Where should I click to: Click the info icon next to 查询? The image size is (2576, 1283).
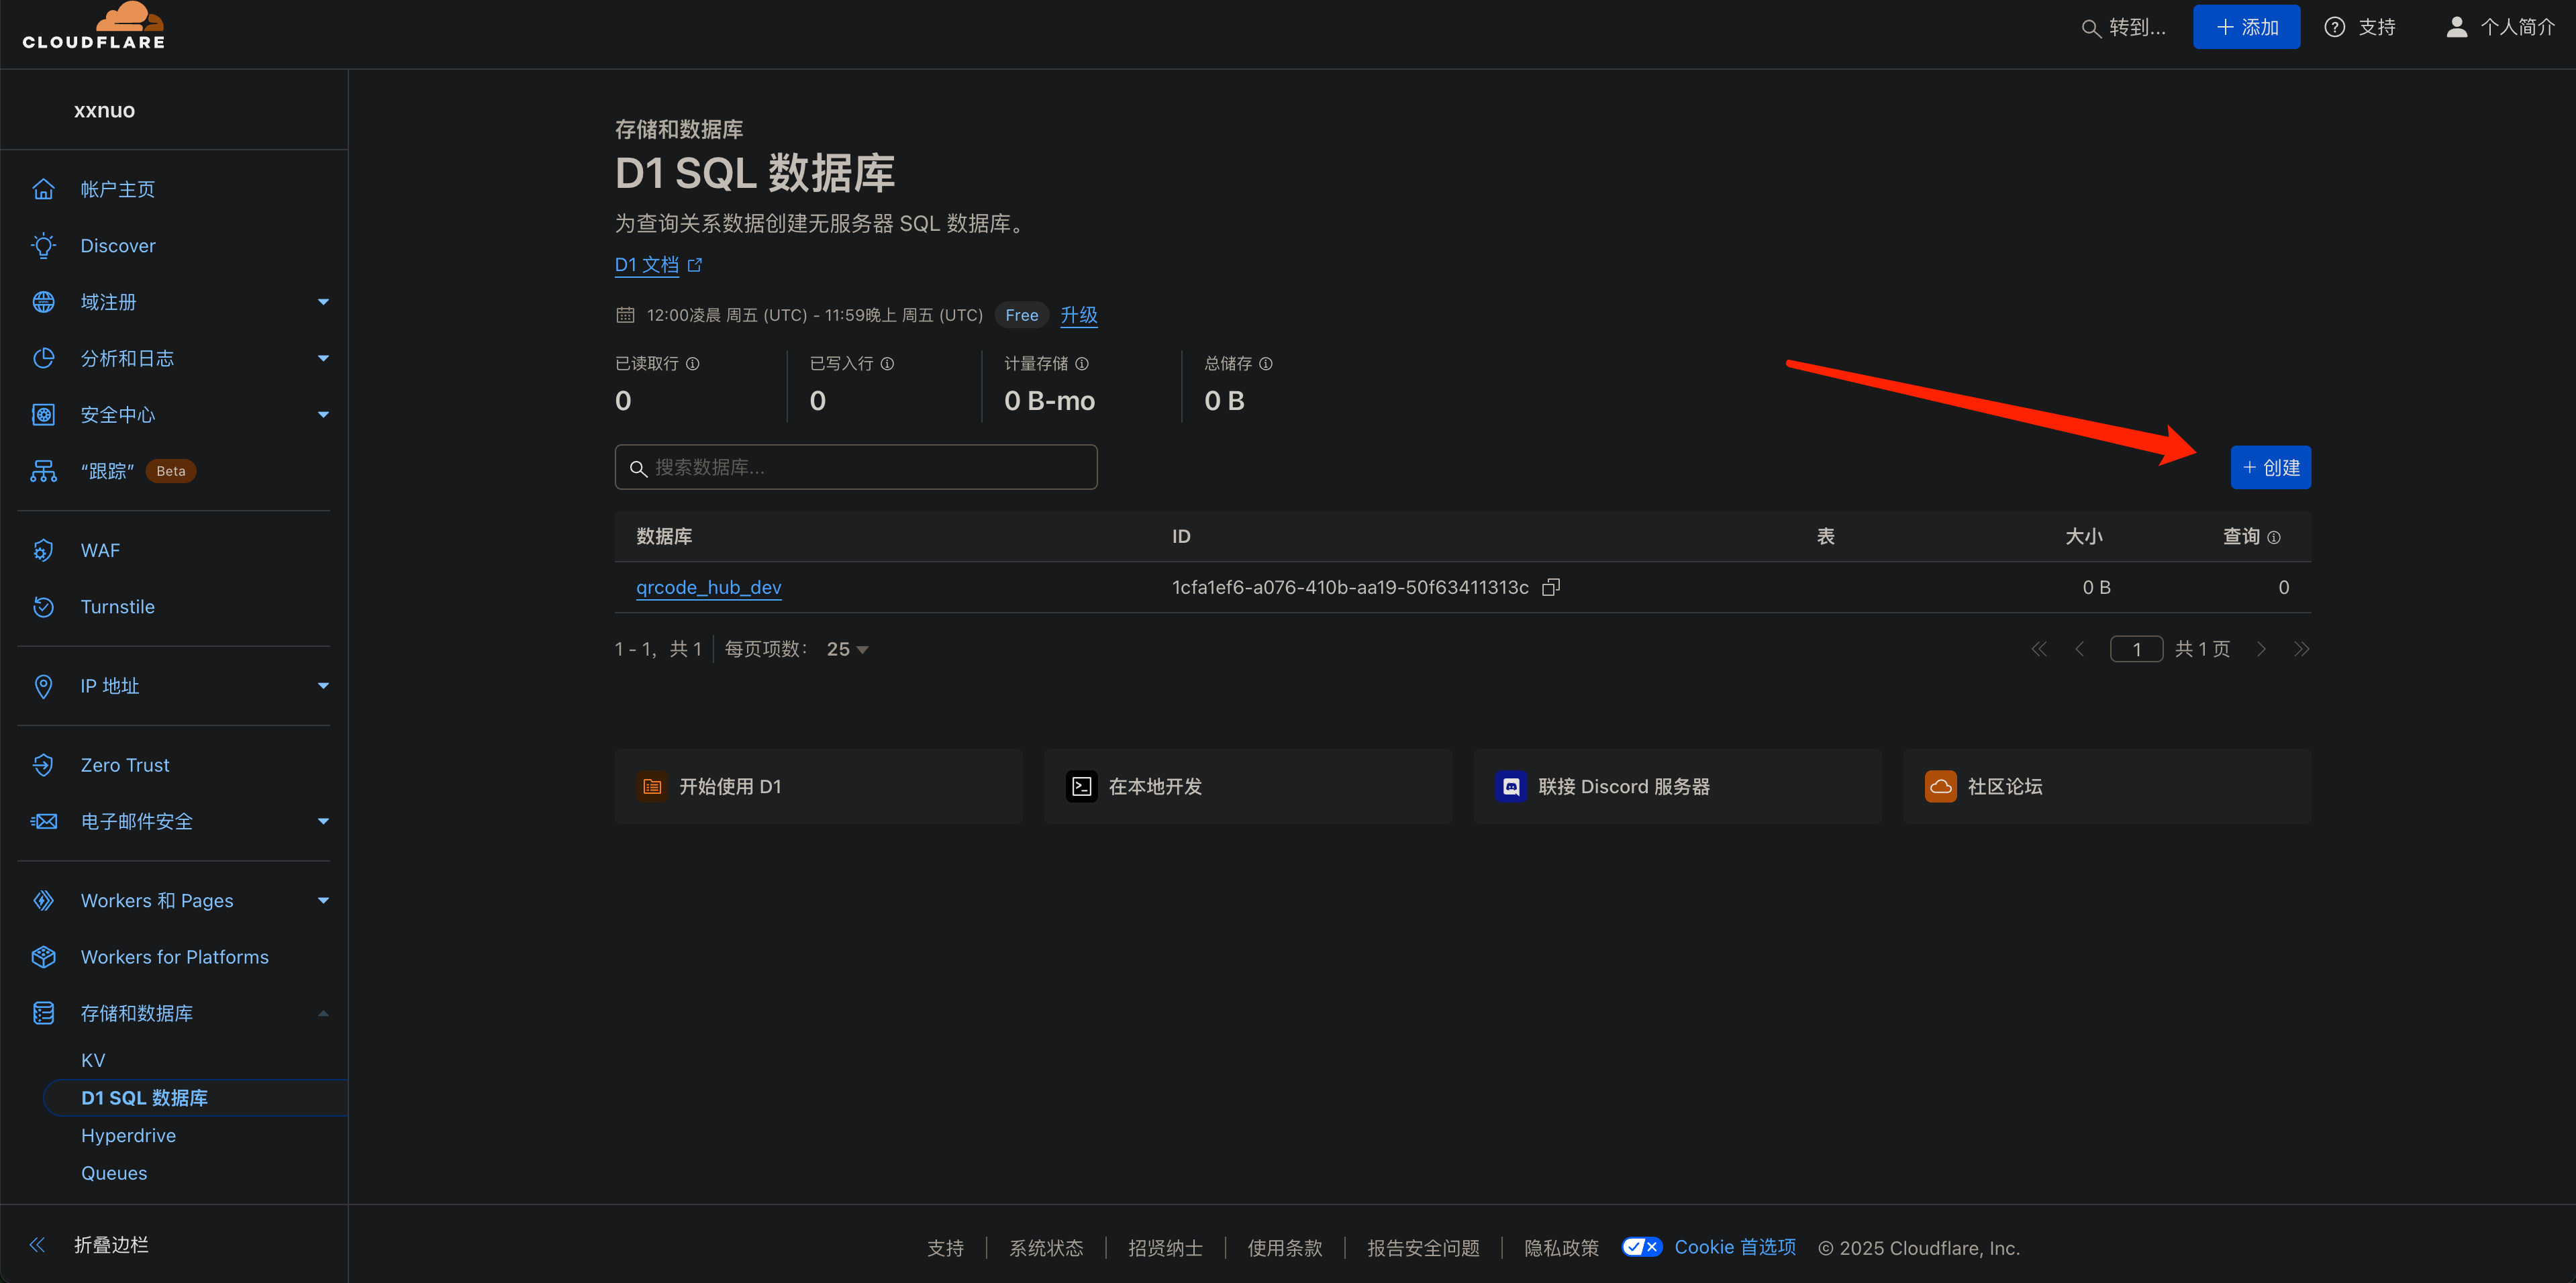pos(2274,538)
